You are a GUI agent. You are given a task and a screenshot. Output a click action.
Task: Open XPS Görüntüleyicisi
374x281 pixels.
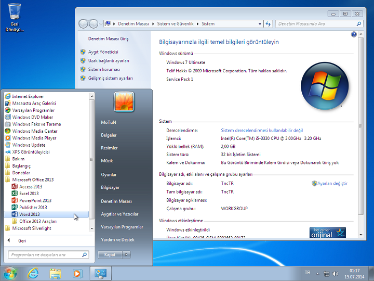tap(27, 152)
